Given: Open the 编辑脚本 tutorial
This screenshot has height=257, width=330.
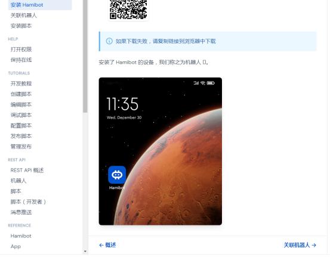Looking at the screenshot, I should coord(21,104).
